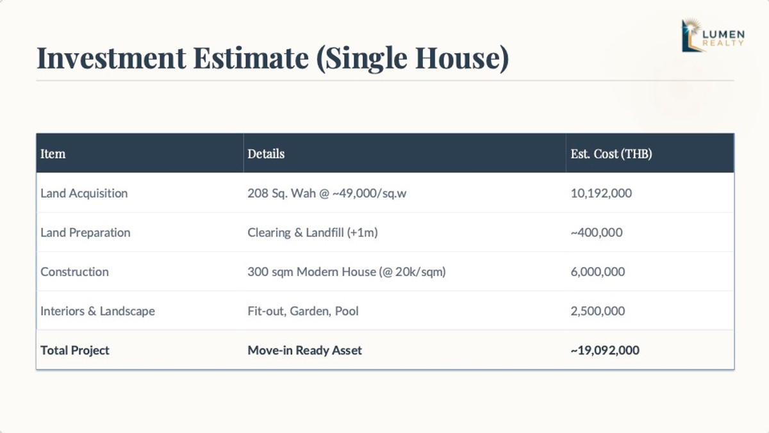Click the Total Project row label
The height and width of the screenshot is (433, 769).
[75, 350]
